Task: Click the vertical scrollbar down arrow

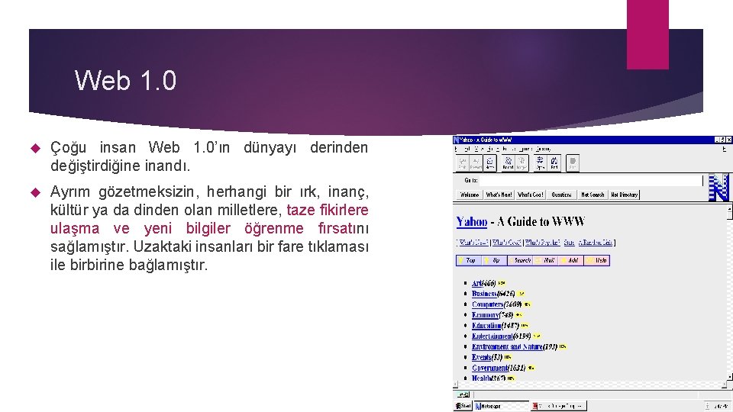Action: point(729,376)
